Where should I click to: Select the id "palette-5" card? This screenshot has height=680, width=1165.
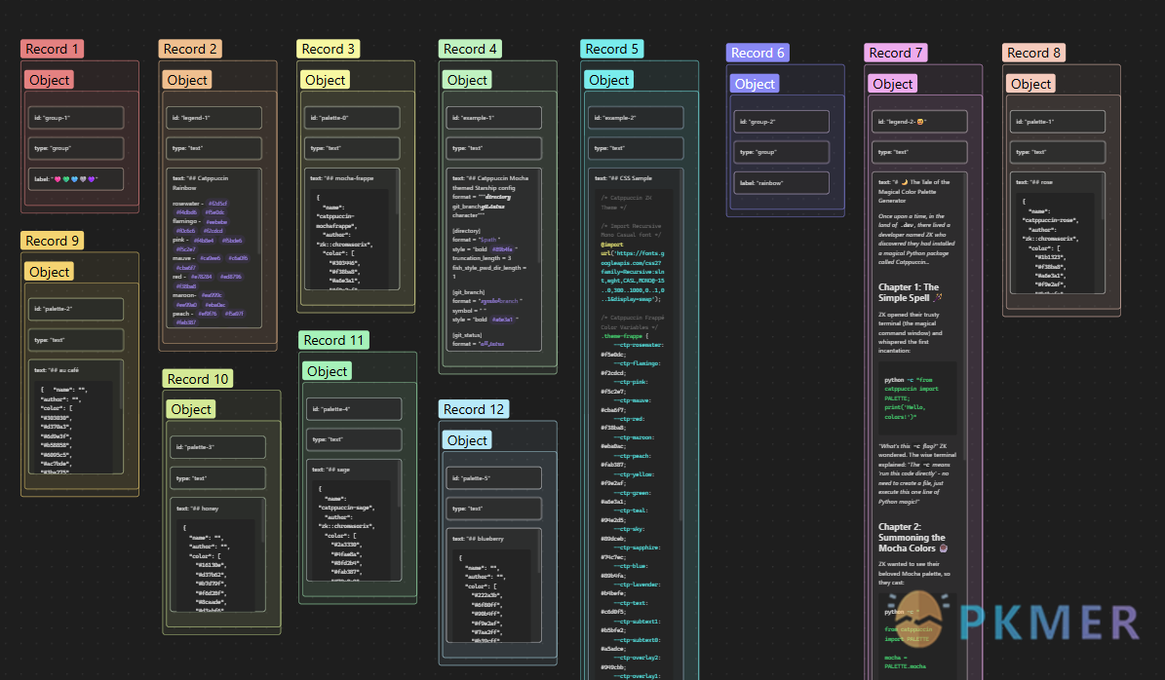point(494,477)
